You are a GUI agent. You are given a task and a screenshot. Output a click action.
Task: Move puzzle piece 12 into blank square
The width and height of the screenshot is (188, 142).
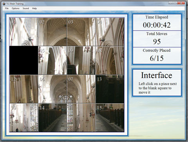point(23,89)
